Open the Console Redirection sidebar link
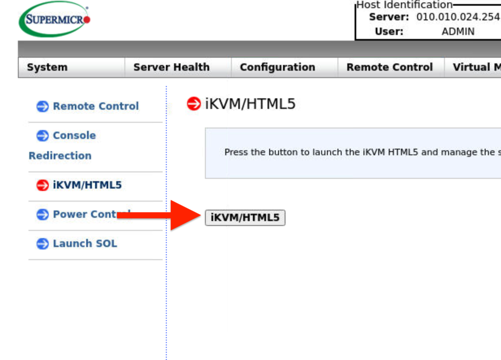 pos(74,136)
